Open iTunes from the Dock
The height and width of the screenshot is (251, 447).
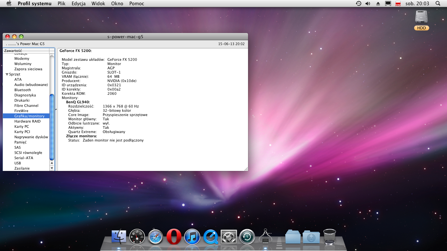point(192,237)
